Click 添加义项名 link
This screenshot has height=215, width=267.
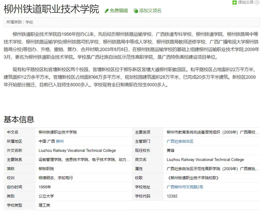tap(150, 11)
